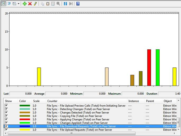Click the Paste Counter List icon
The width and height of the screenshot is (181, 136).
tap(48, 4)
